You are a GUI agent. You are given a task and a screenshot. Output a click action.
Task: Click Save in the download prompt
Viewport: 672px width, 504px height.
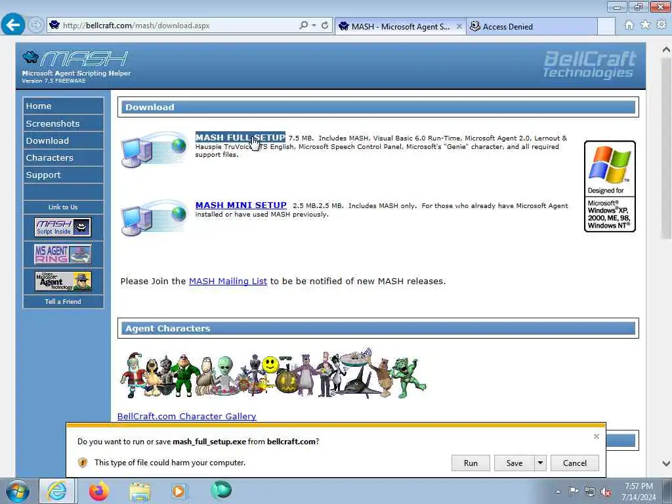514,463
